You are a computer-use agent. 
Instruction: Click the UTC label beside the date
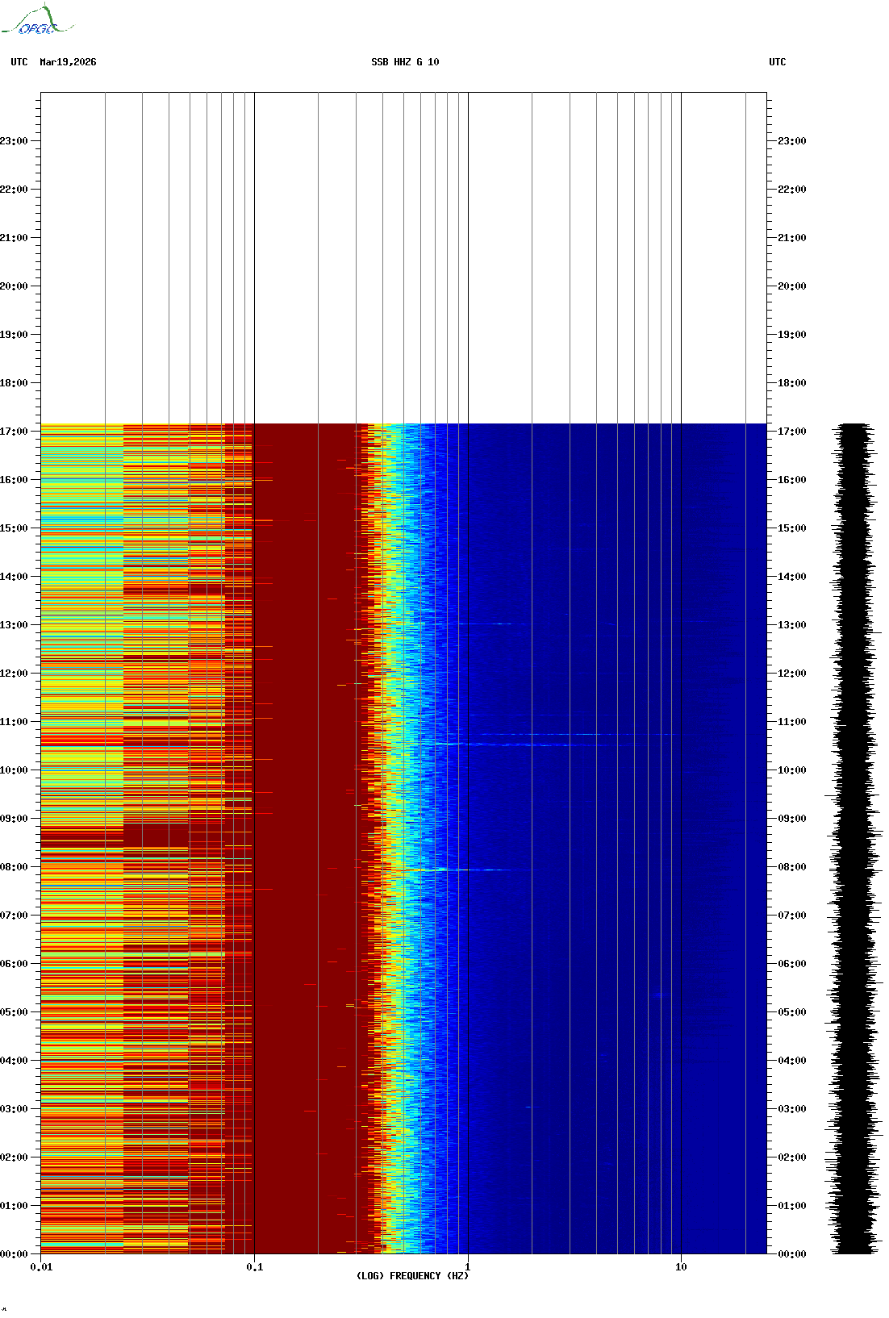(19, 62)
